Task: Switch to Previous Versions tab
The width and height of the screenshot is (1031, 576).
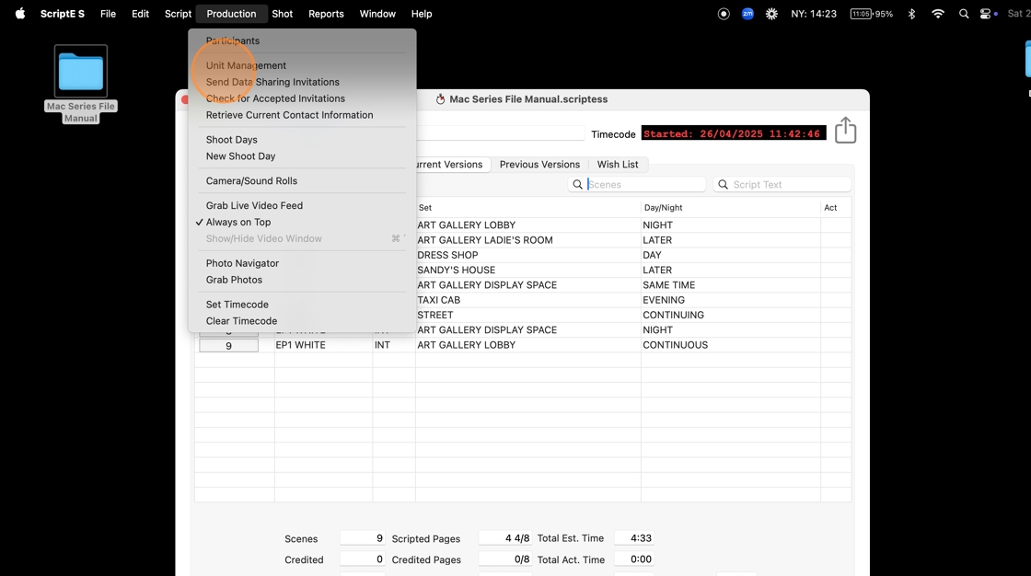Action: point(539,165)
